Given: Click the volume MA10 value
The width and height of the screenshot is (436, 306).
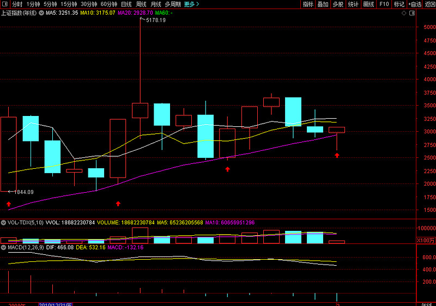Looking at the screenshot, I should (x=229, y=222).
